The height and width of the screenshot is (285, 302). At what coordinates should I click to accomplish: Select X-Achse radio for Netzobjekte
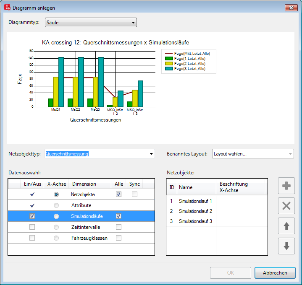(56, 194)
